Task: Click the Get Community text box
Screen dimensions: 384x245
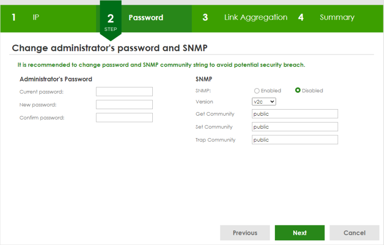Action: click(x=295, y=114)
